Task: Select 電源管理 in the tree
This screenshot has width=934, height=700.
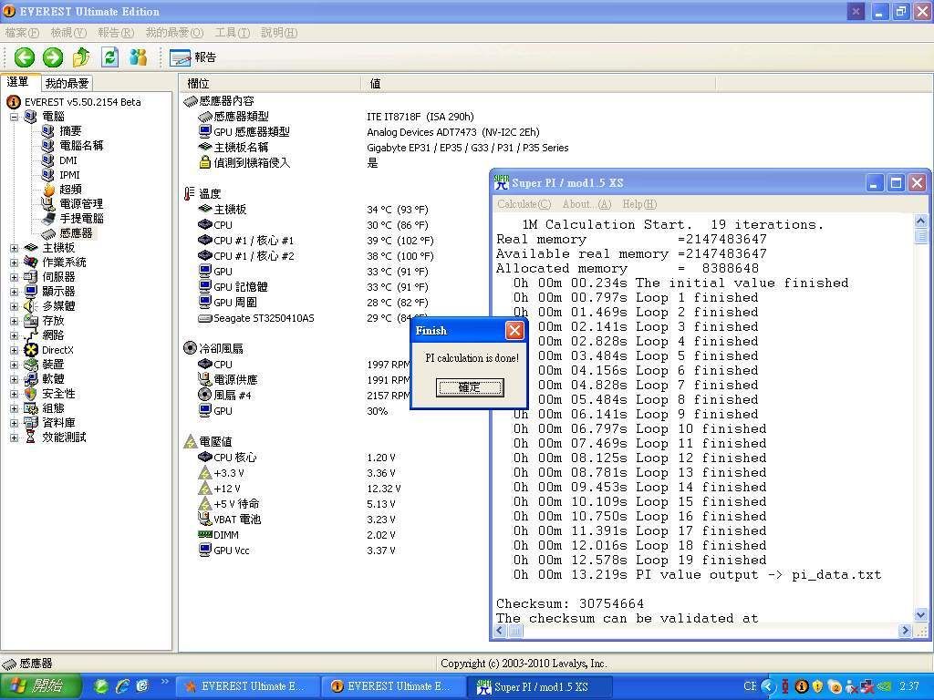Action: [x=81, y=204]
